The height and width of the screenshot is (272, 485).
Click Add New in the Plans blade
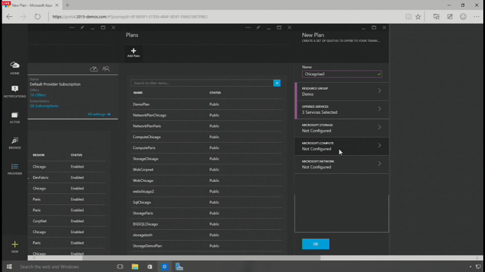coord(133,52)
